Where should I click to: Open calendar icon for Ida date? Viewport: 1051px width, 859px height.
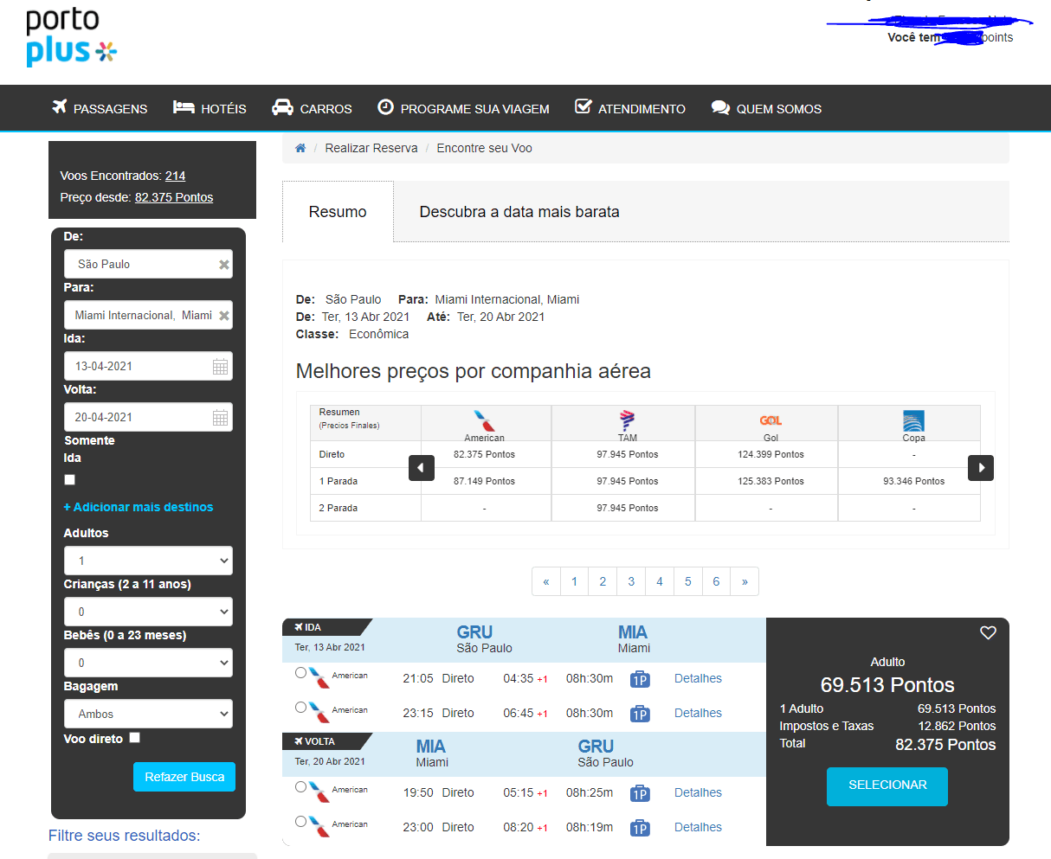[221, 367]
